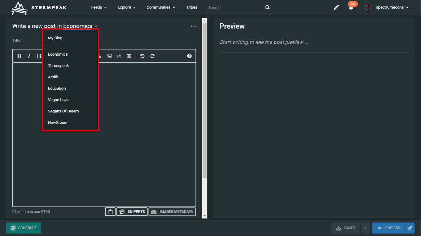The width and height of the screenshot is (421, 236).
Task: Insert an image using the toolbar
Action: (109, 56)
